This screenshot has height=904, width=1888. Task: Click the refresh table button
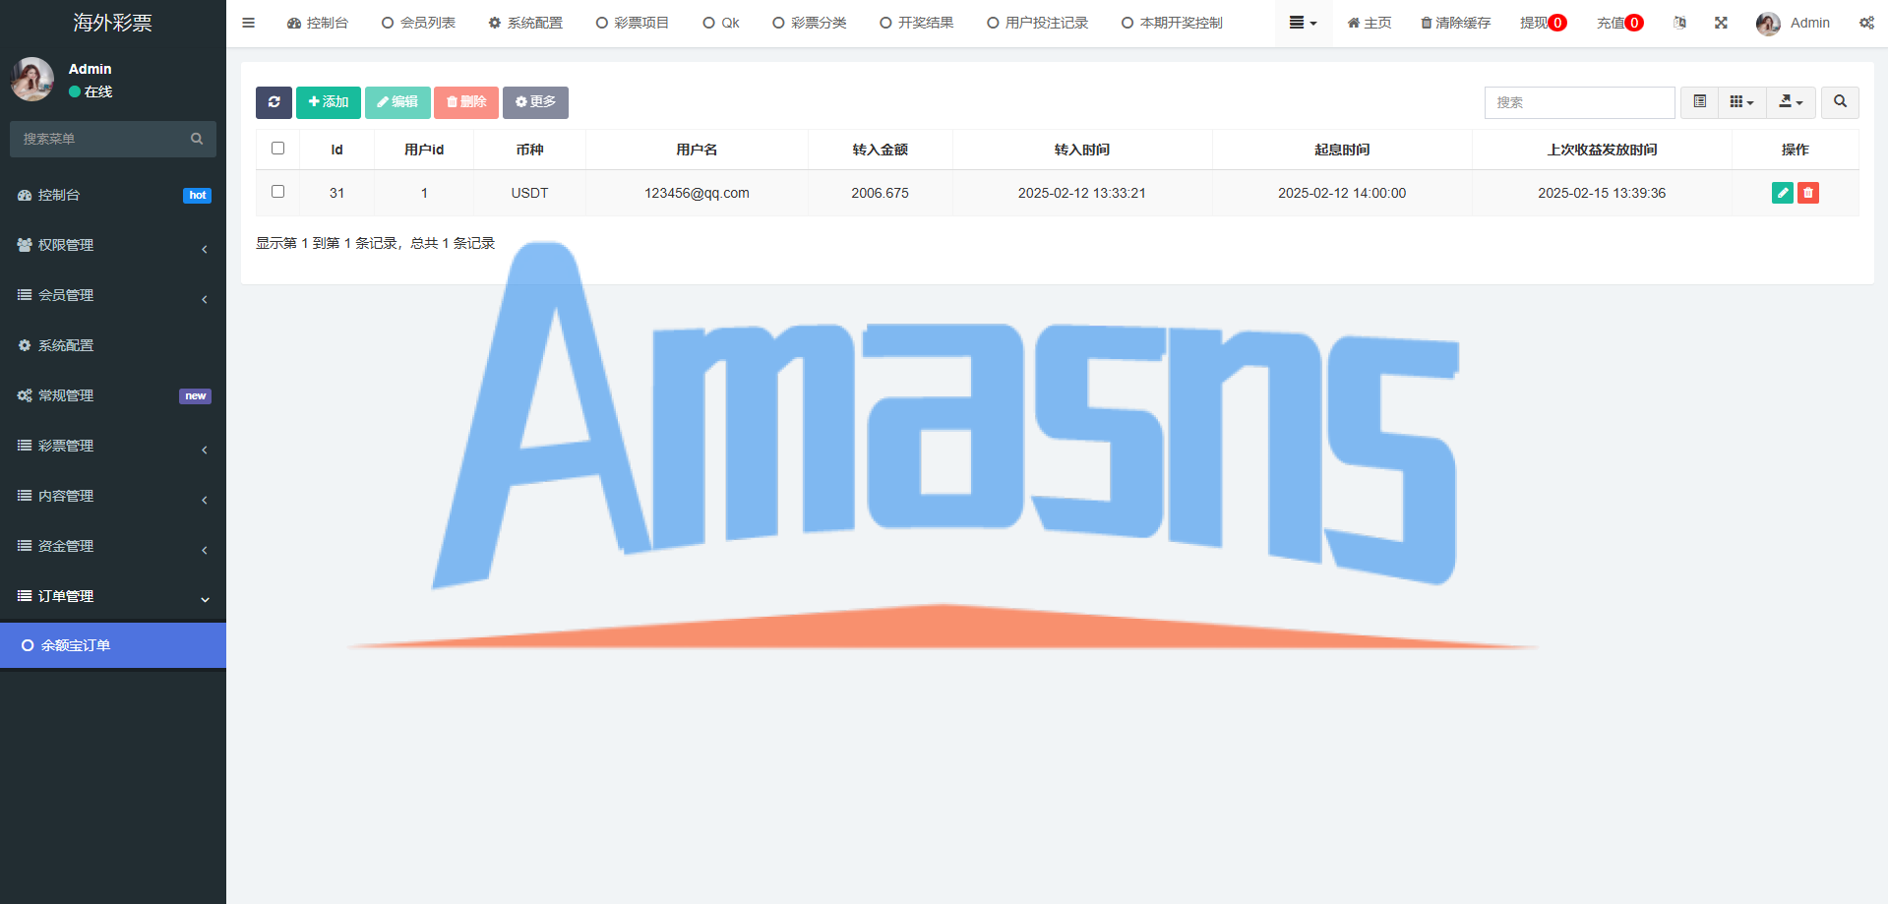click(274, 102)
